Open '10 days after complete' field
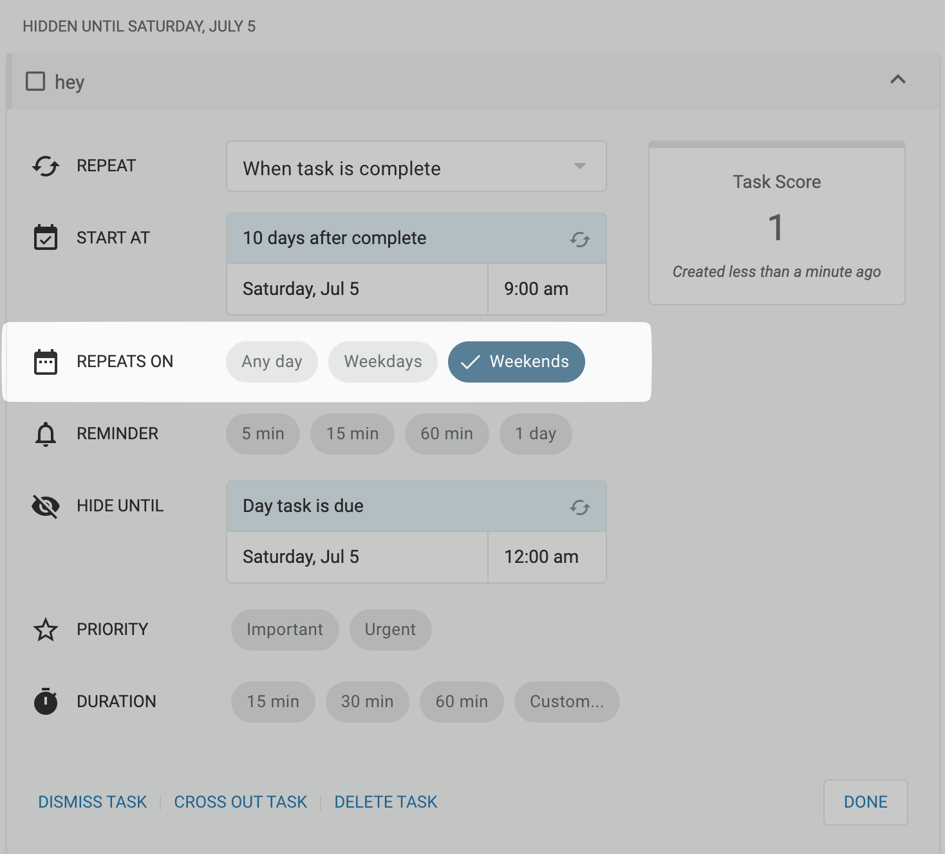The width and height of the screenshot is (945, 854). tap(416, 238)
